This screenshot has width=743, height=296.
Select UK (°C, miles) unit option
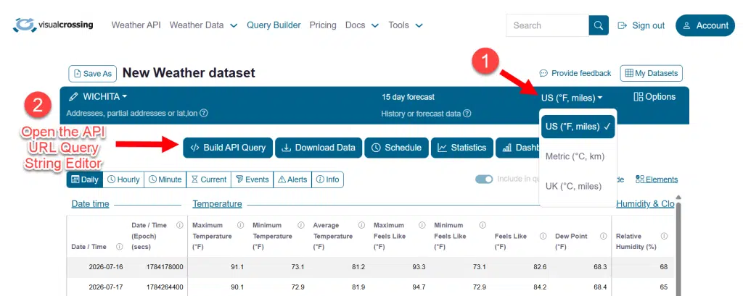573,186
